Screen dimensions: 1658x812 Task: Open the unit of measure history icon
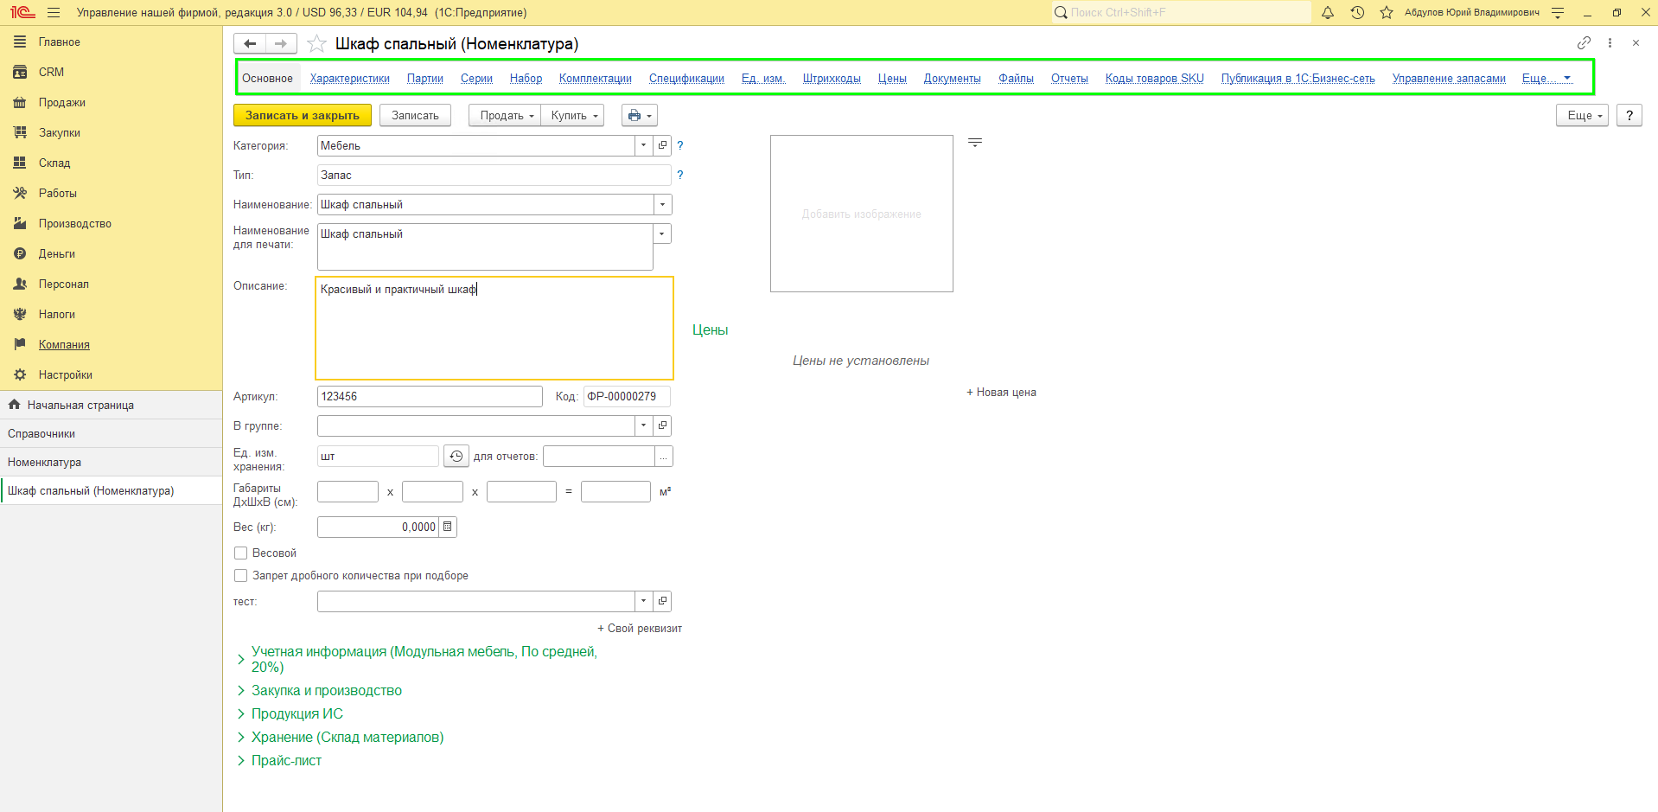456,456
